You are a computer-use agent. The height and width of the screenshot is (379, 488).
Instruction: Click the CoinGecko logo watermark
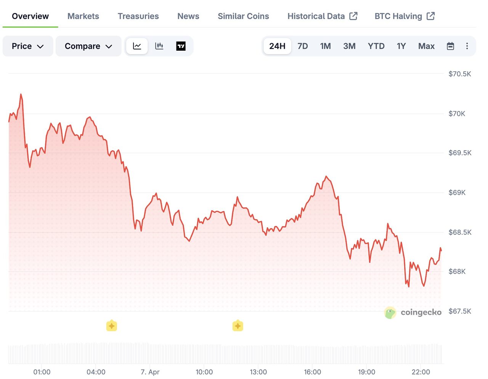tap(413, 313)
